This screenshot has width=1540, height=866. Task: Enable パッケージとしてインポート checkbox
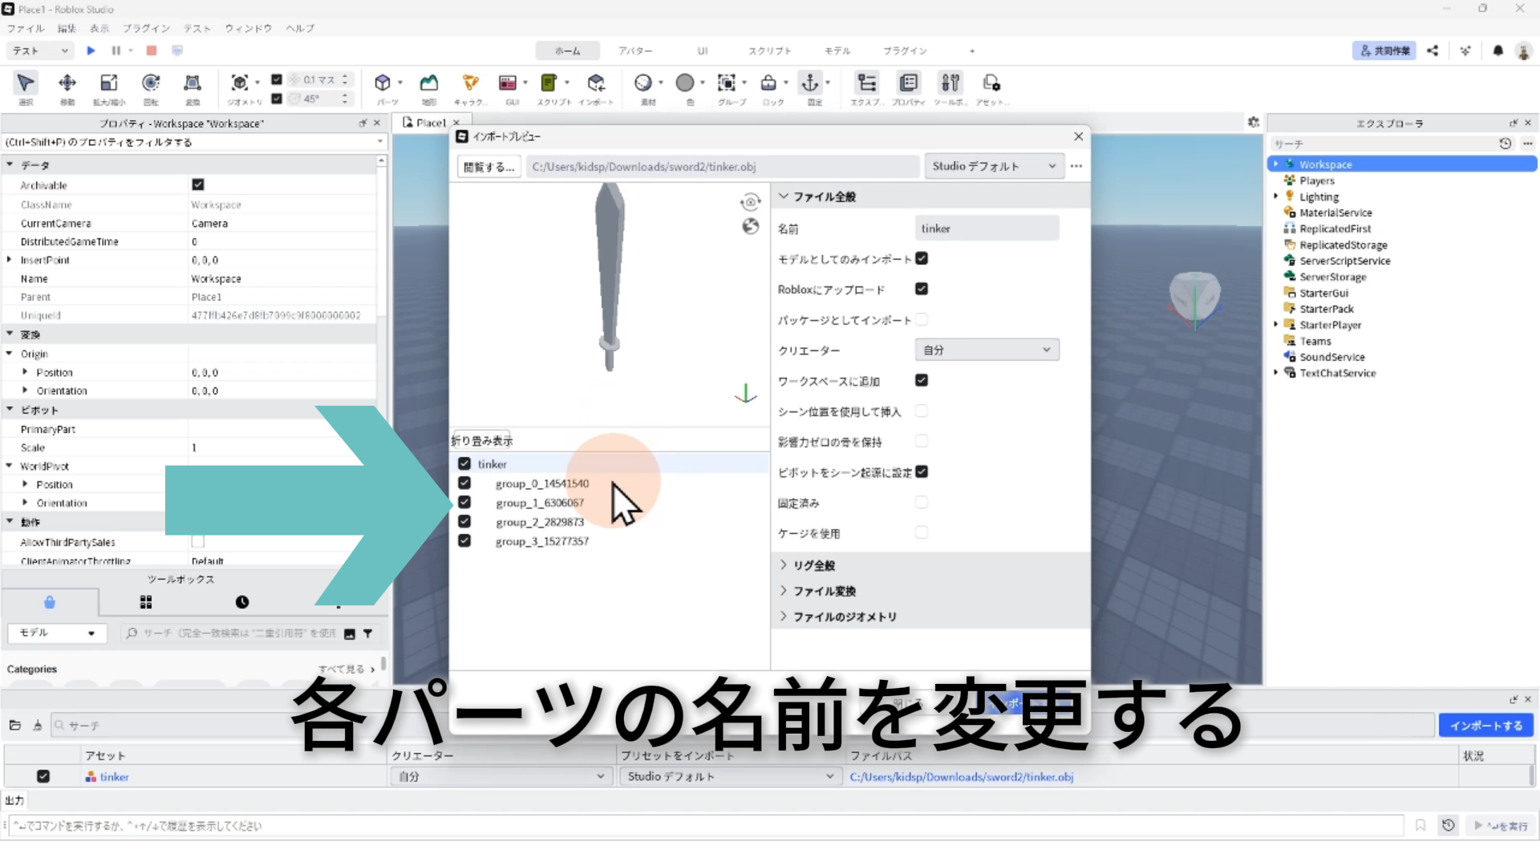(922, 319)
